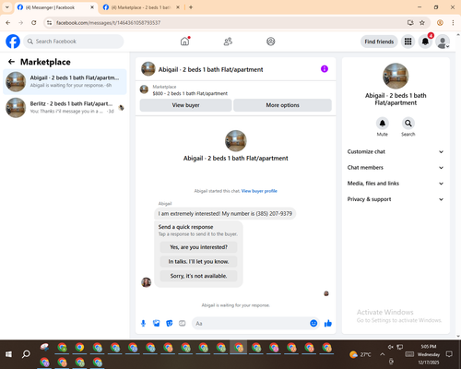
Task: Open the account profile avatar menu
Action: [x=443, y=42]
